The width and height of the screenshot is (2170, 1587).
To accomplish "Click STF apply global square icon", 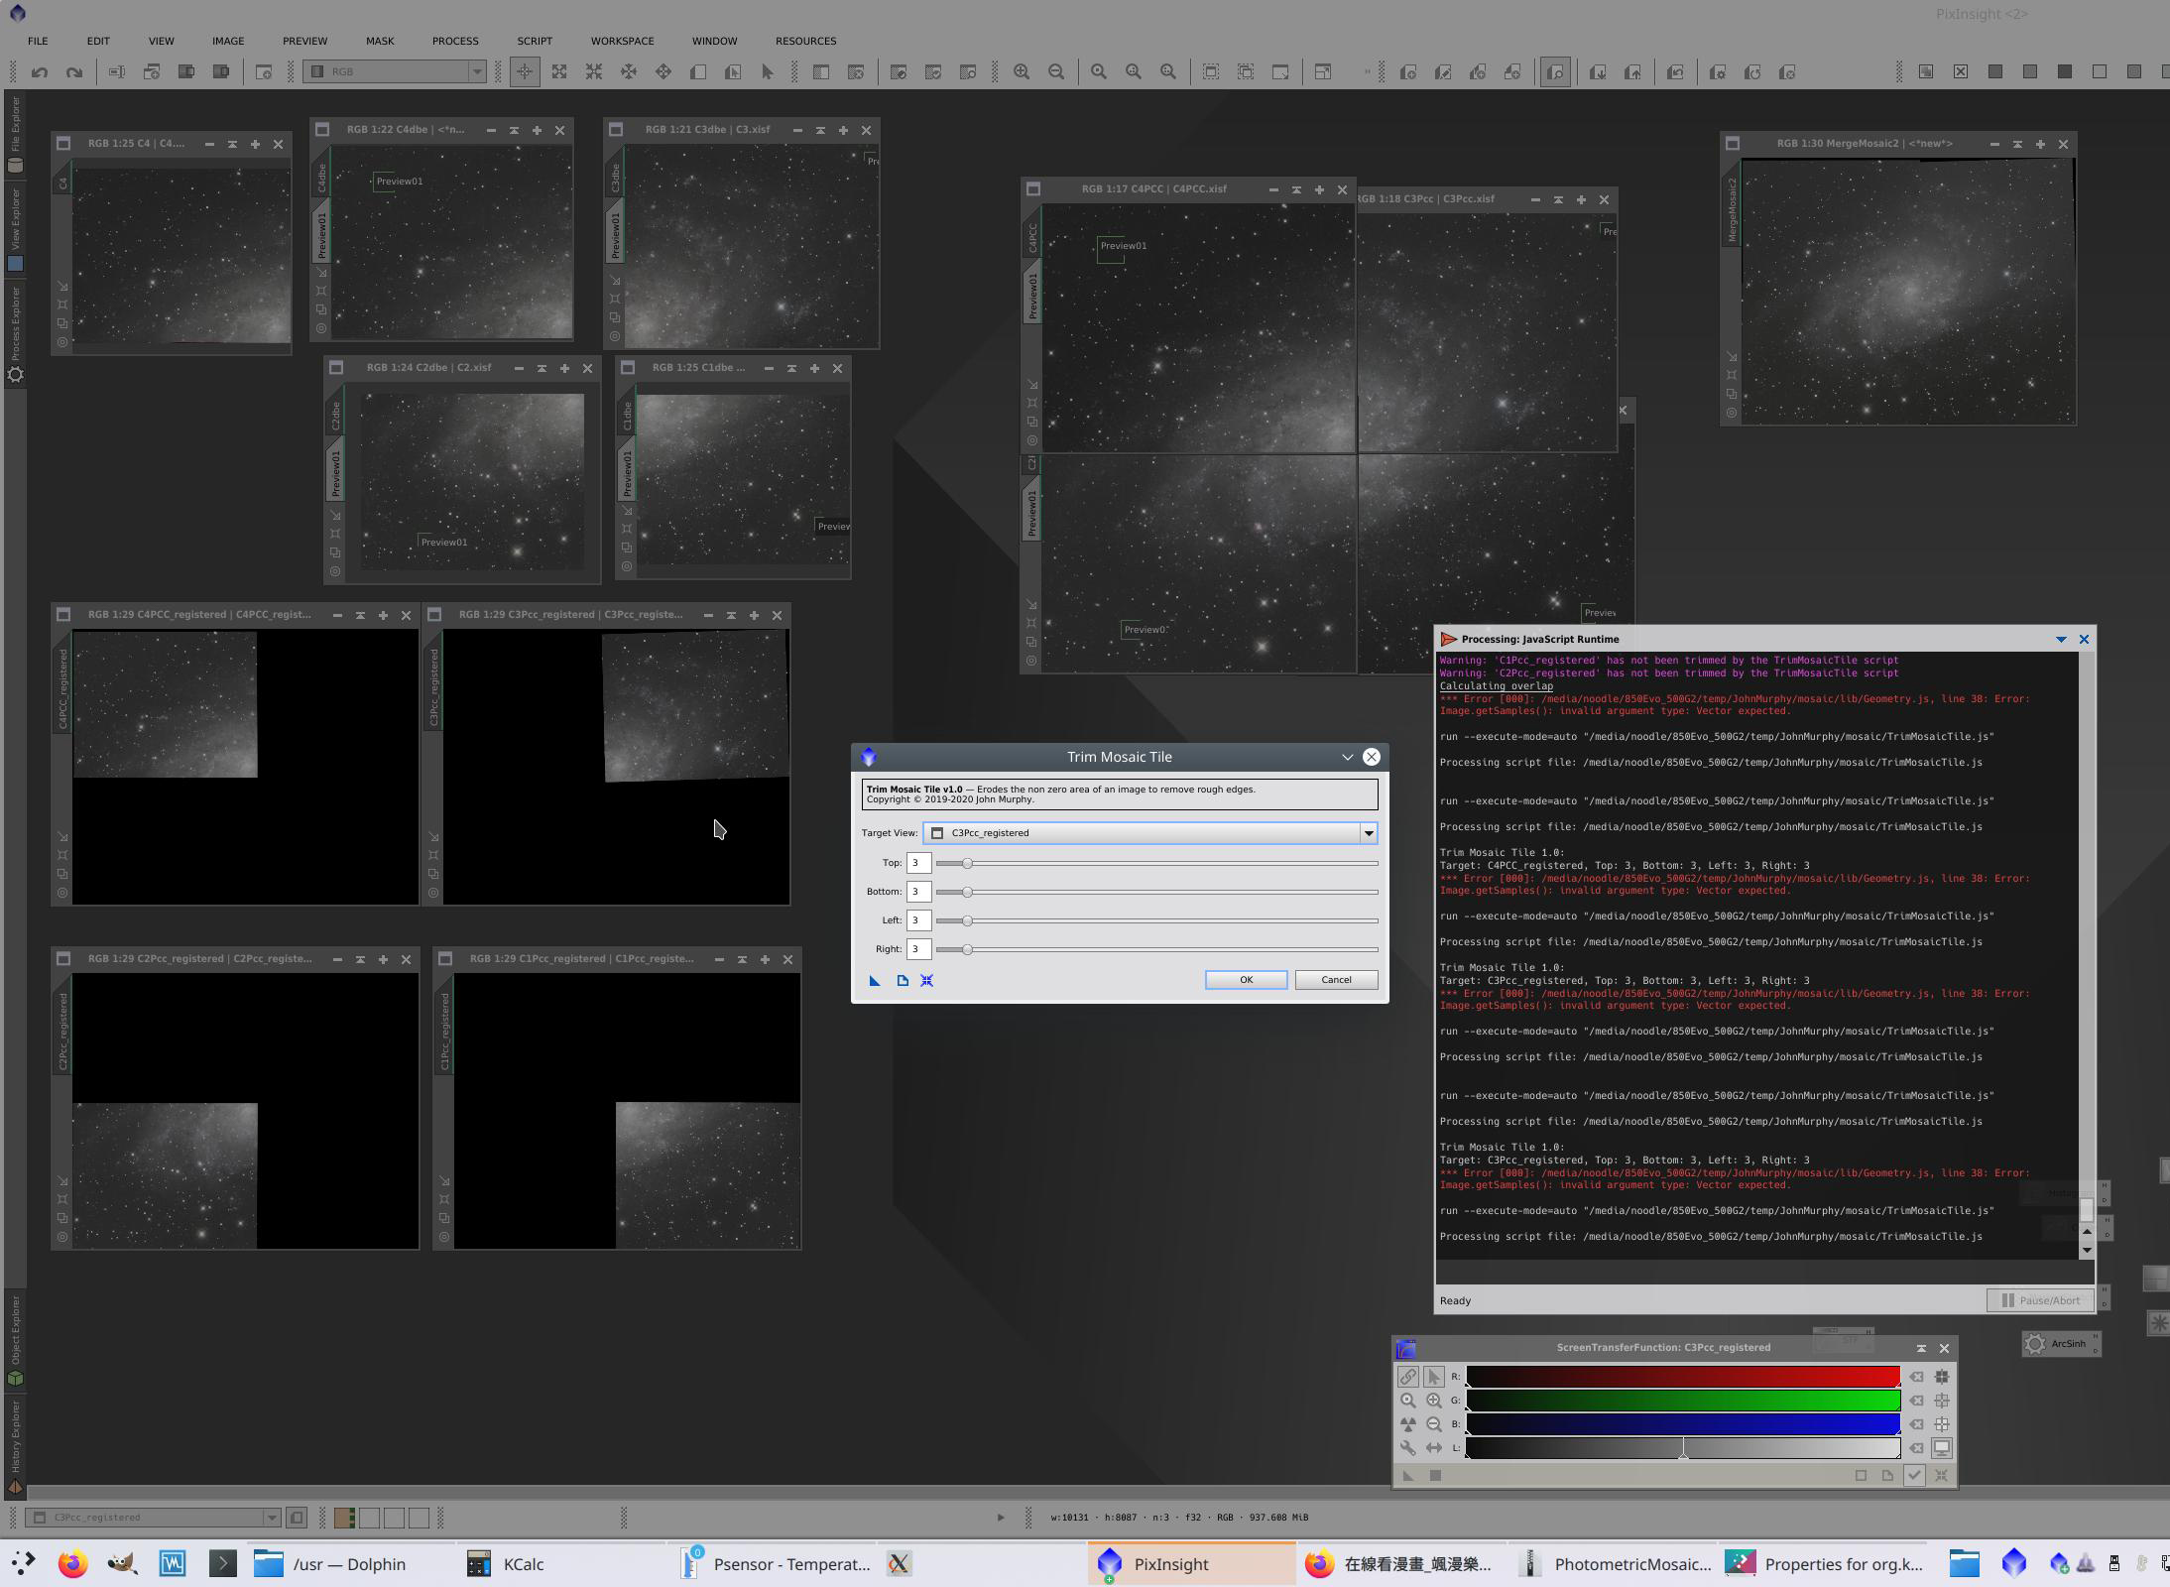I will click(x=1435, y=1475).
